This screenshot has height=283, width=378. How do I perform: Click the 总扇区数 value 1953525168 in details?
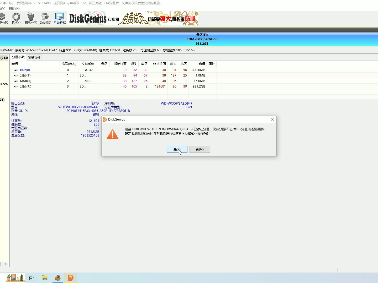(90, 135)
